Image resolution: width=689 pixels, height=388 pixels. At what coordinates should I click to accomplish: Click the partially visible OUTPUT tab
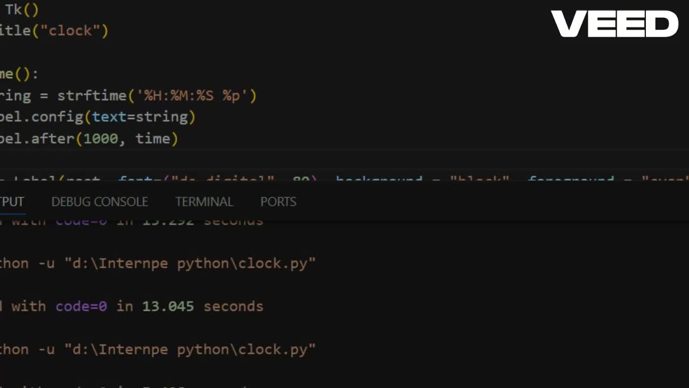pyautogui.click(x=12, y=202)
